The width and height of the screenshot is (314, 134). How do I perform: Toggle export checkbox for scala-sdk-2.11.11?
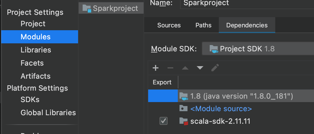(164, 121)
